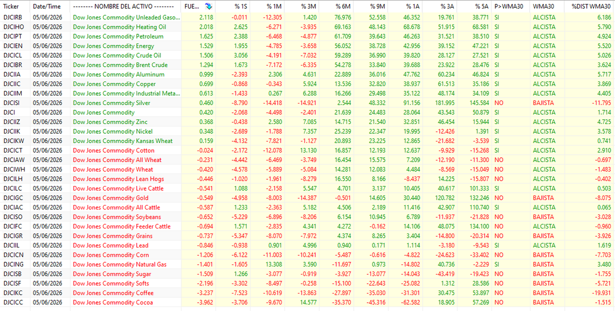Click Dow Jones Commodity Crude Oil
Screen dimensions: 615x311
117,55
